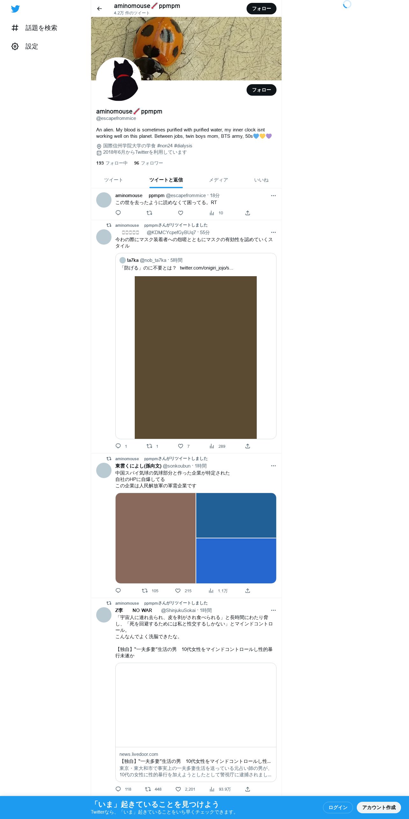Screen dimensions: 409x819
Task: Follow aminomouse using profile フォロー button
Action: click(261, 90)
